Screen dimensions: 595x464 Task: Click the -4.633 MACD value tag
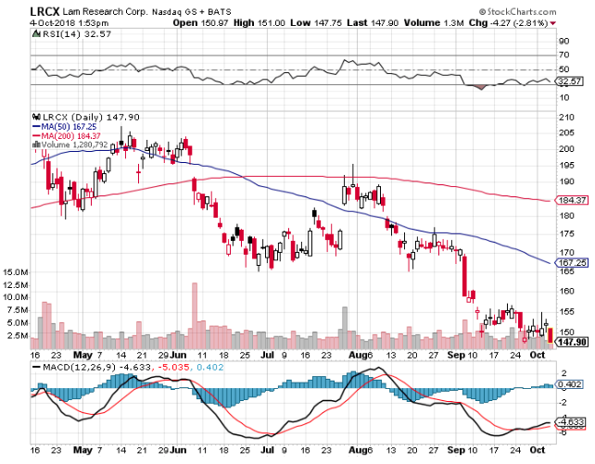573,421
